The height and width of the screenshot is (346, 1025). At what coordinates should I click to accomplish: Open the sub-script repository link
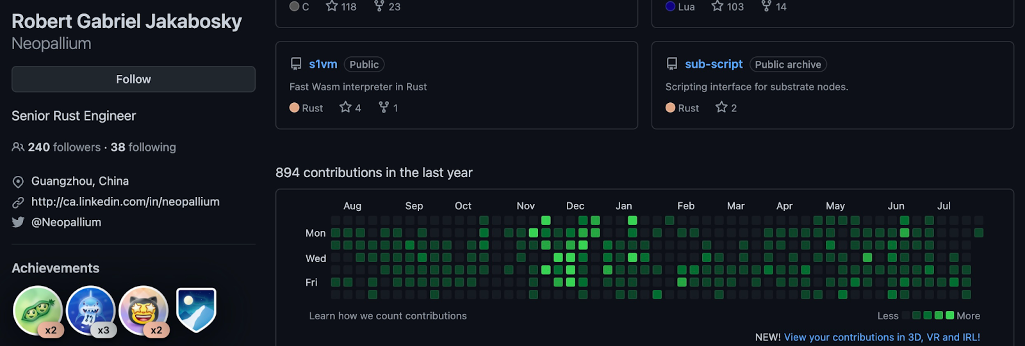(x=714, y=64)
